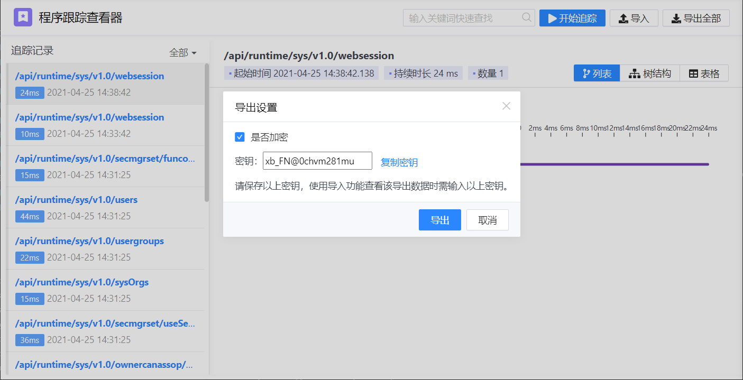The width and height of the screenshot is (743, 380).
Task: Focus the keyword search input field
Action: pos(469,18)
